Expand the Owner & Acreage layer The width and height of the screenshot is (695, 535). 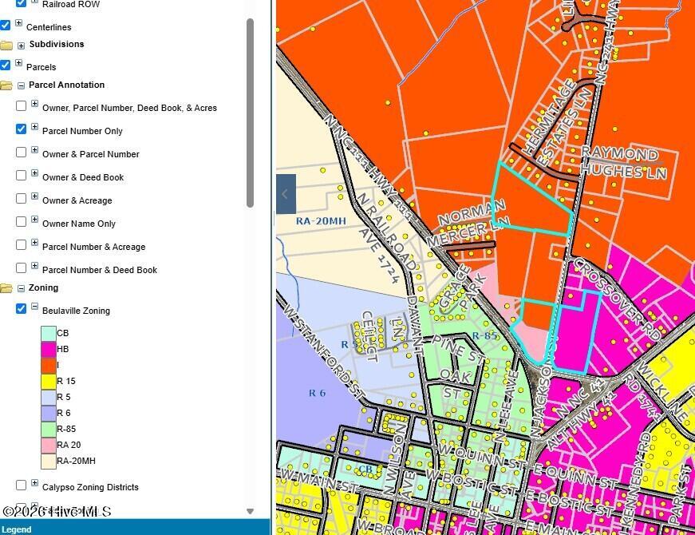pos(34,196)
